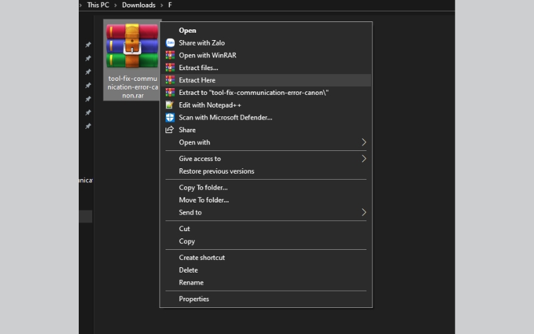Image resolution: width=534 pixels, height=334 pixels.
Task: Click the Microsoft Defender shield icon
Action: (170, 118)
